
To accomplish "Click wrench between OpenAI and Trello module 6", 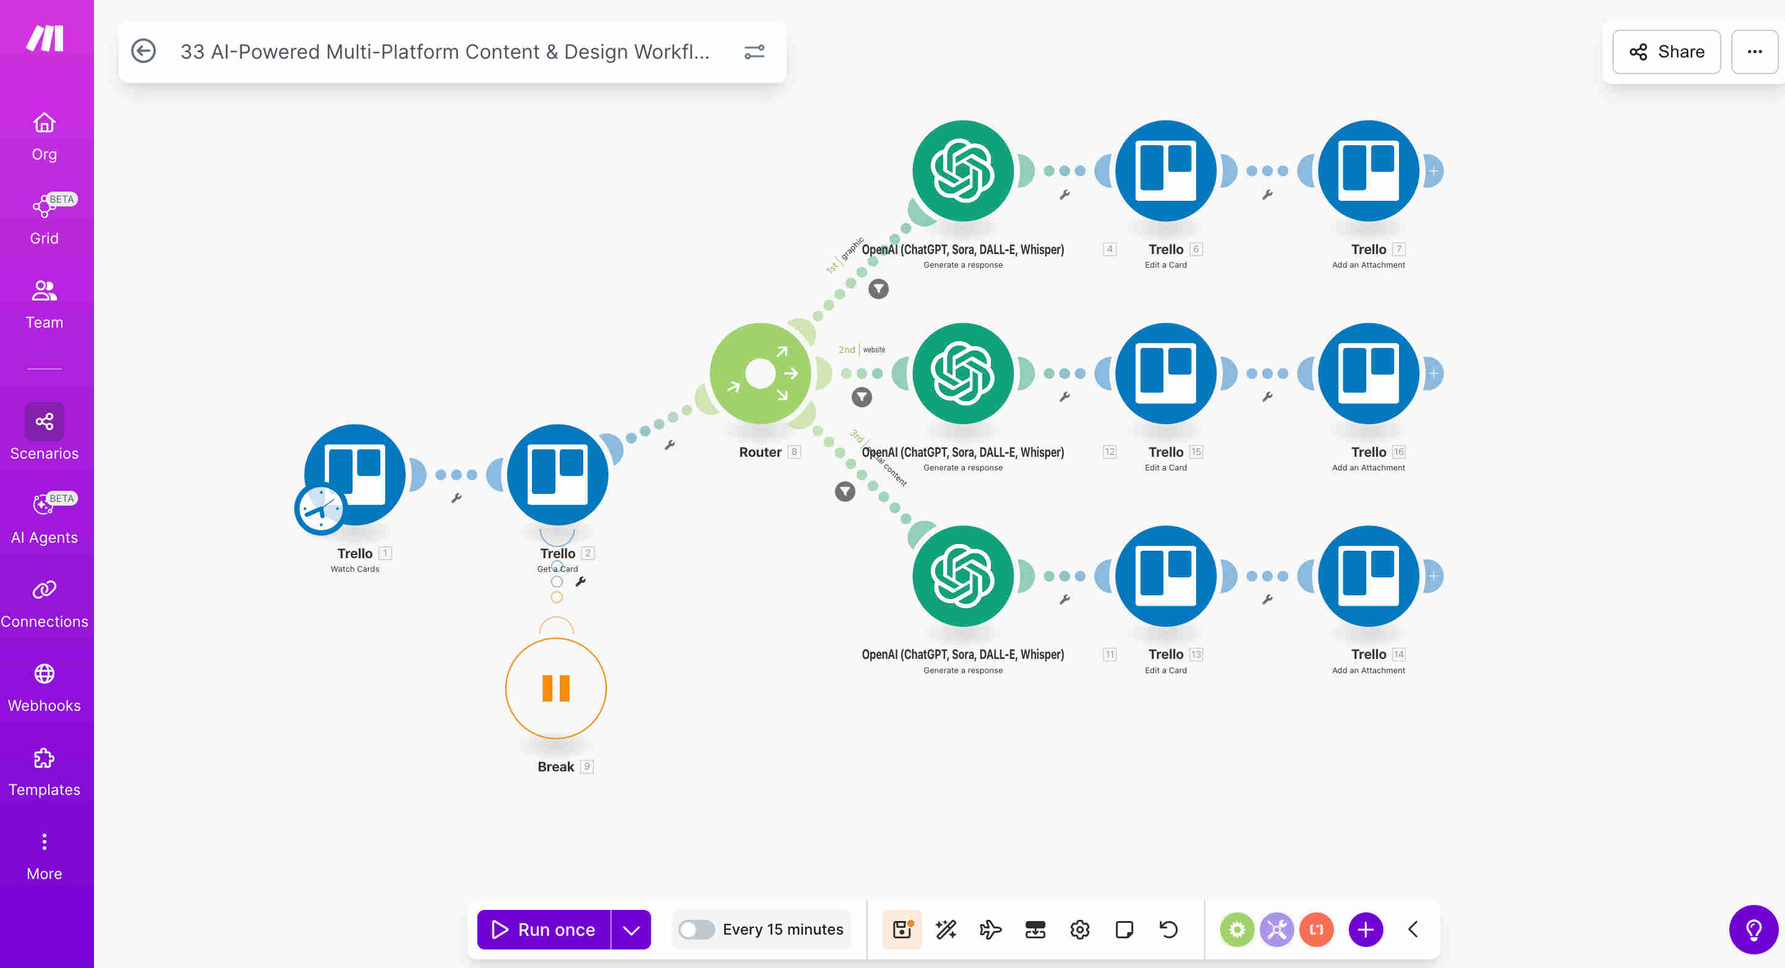I will tap(1064, 195).
